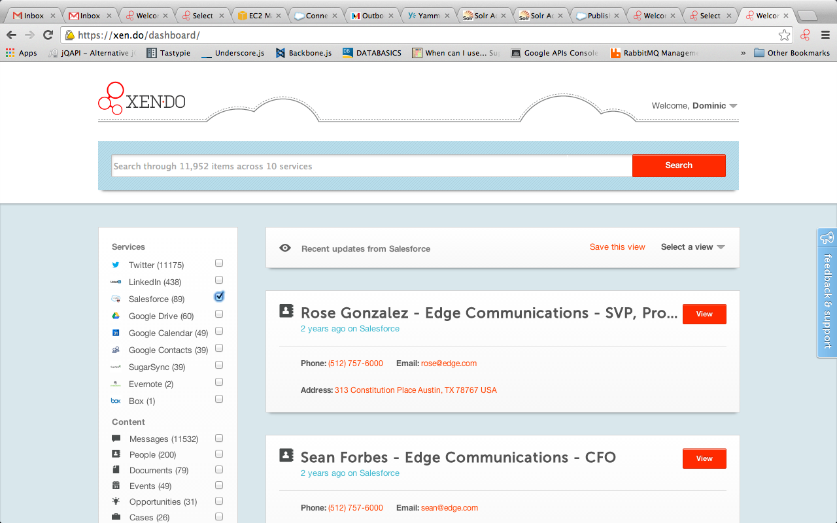Switch to the EC2 browser tab
837x523 pixels.
point(260,16)
